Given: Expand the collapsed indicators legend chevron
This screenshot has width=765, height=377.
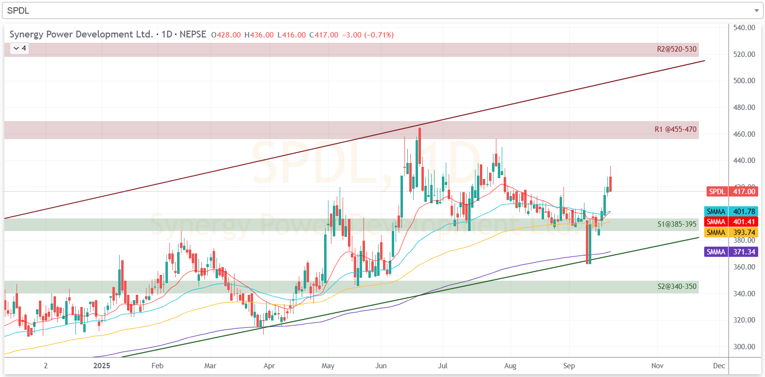Looking at the screenshot, I should click(x=16, y=48).
